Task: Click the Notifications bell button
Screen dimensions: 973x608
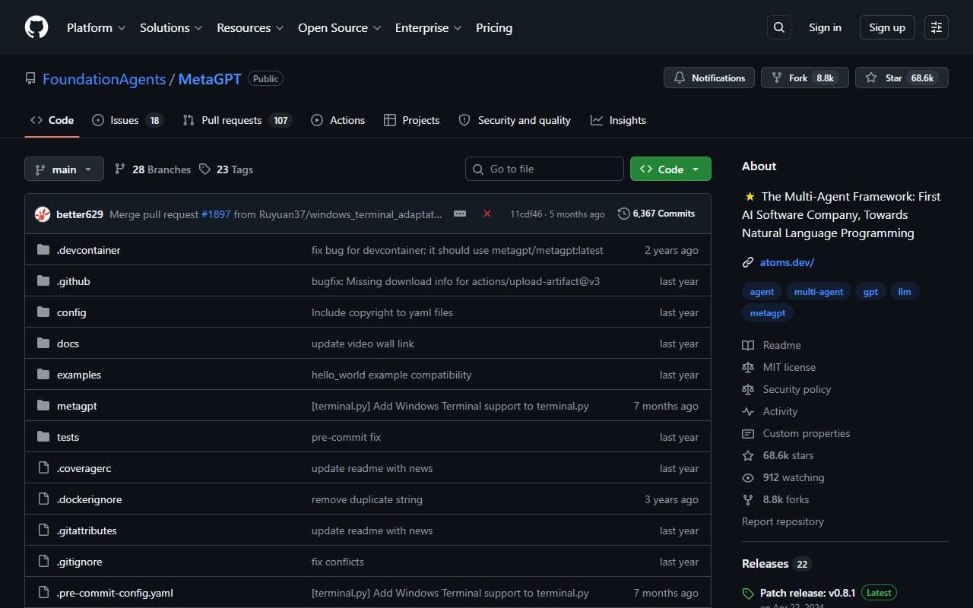Action: pos(709,78)
